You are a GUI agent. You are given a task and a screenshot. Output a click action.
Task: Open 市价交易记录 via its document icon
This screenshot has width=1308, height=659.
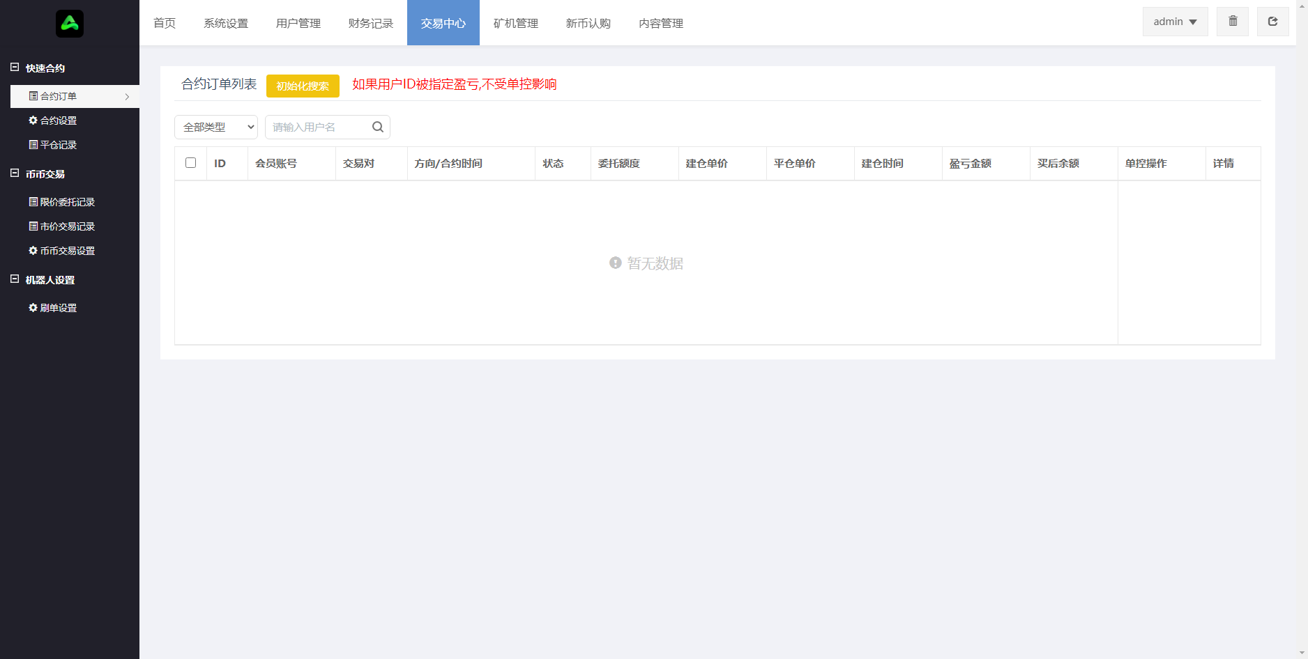click(x=32, y=226)
